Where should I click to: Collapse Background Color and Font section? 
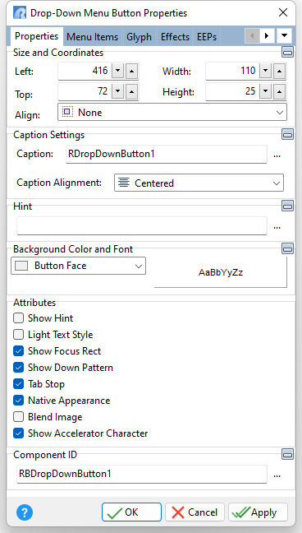tap(288, 249)
